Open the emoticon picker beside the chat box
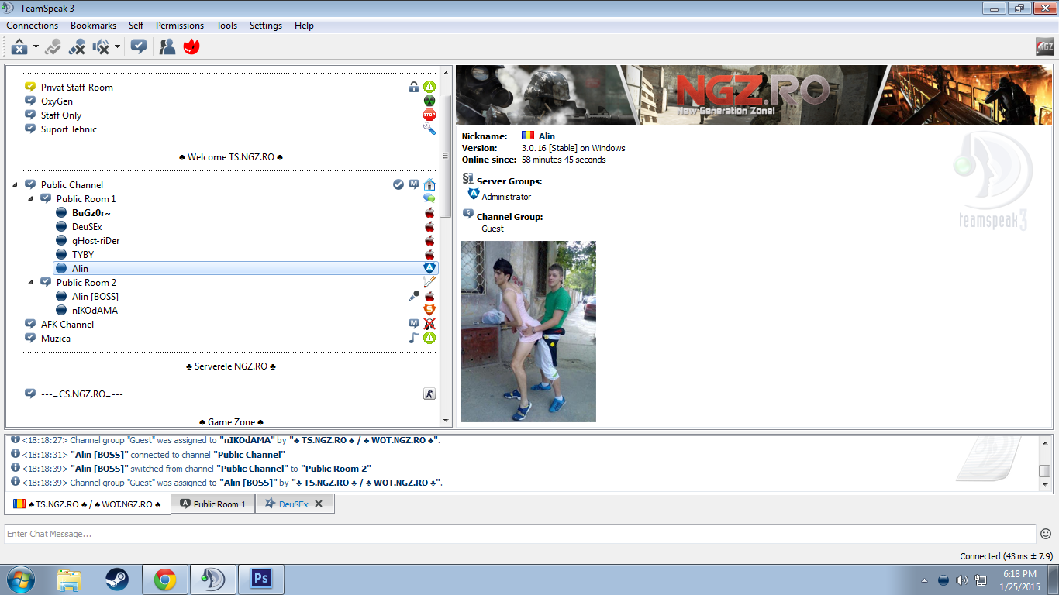The height and width of the screenshot is (595, 1059). tap(1046, 534)
